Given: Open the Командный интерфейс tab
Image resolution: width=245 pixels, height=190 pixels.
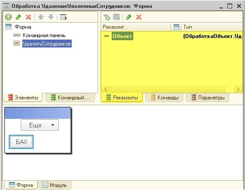Looking at the screenshot, I should click(70, 98).
